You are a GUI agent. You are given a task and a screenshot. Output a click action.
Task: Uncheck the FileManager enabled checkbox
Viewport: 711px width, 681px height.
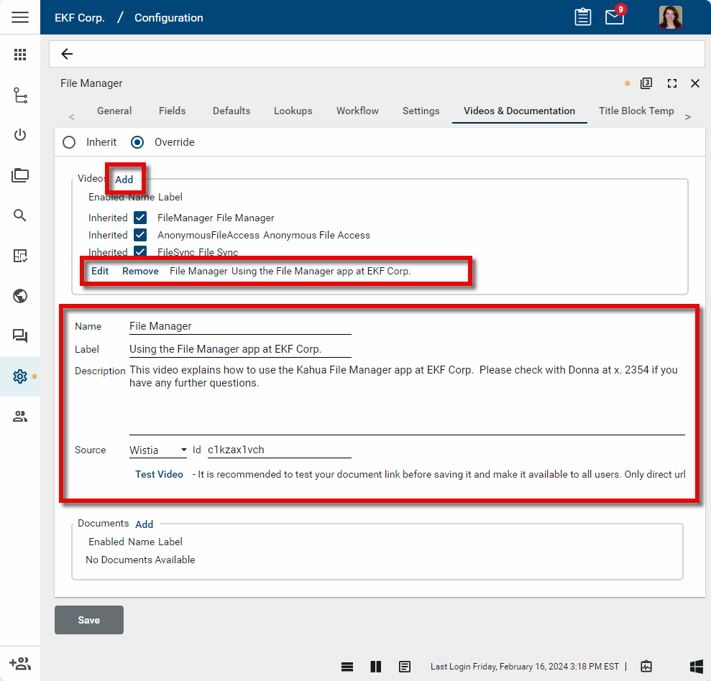click(x=140, y=217)
